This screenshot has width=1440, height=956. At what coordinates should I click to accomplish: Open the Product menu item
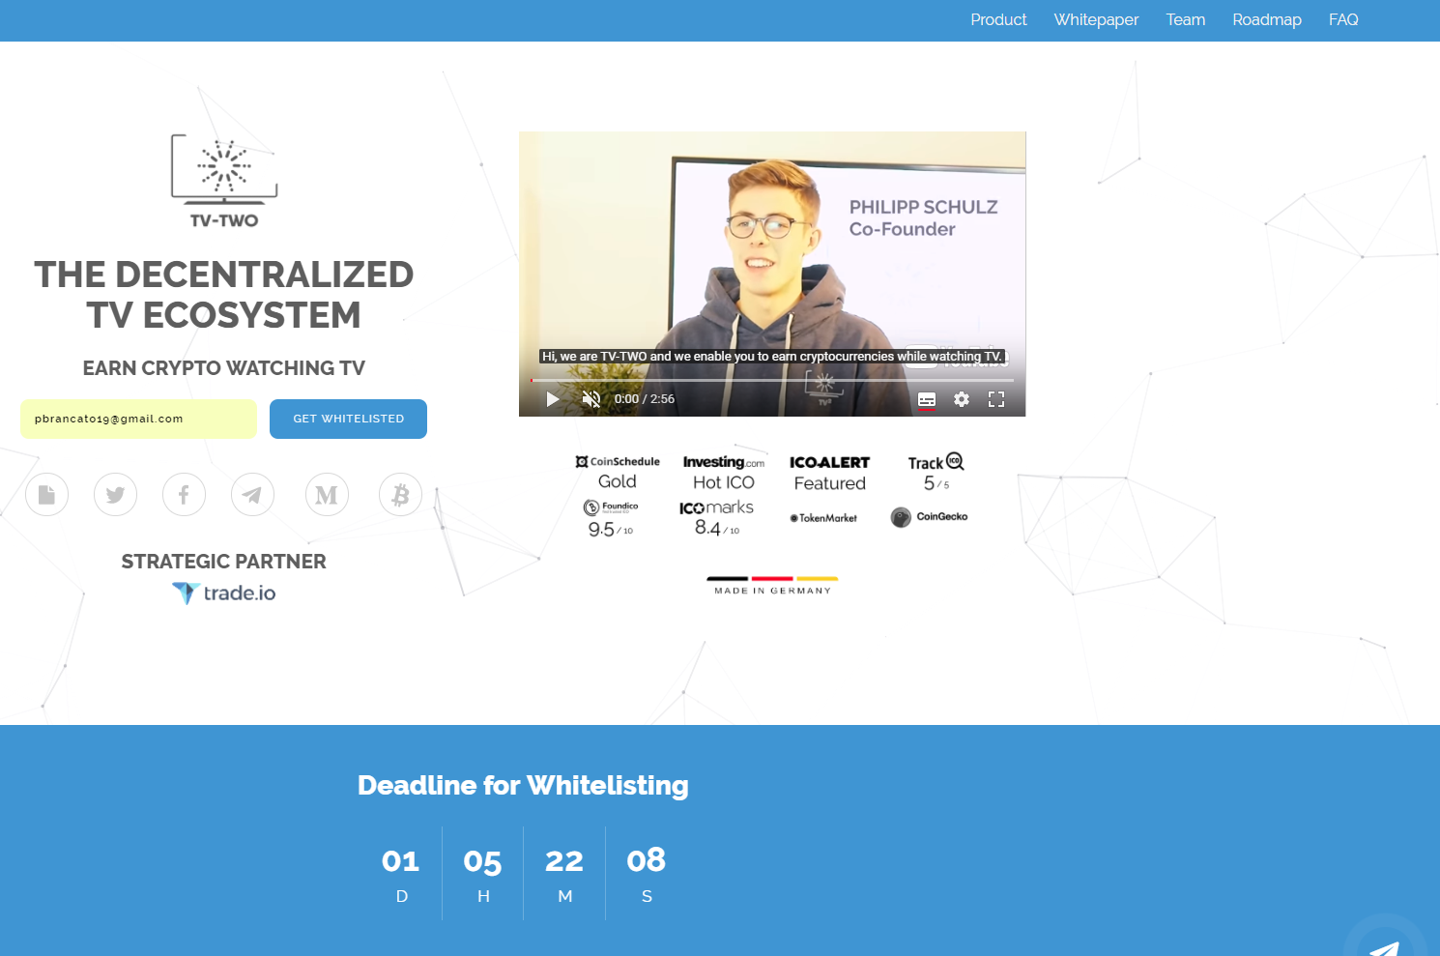[x=998, y=19]
